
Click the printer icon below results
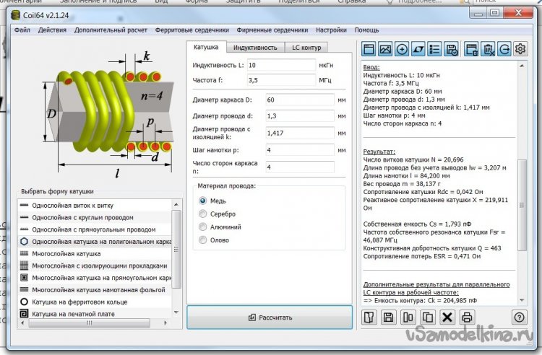tap(467, 317)
